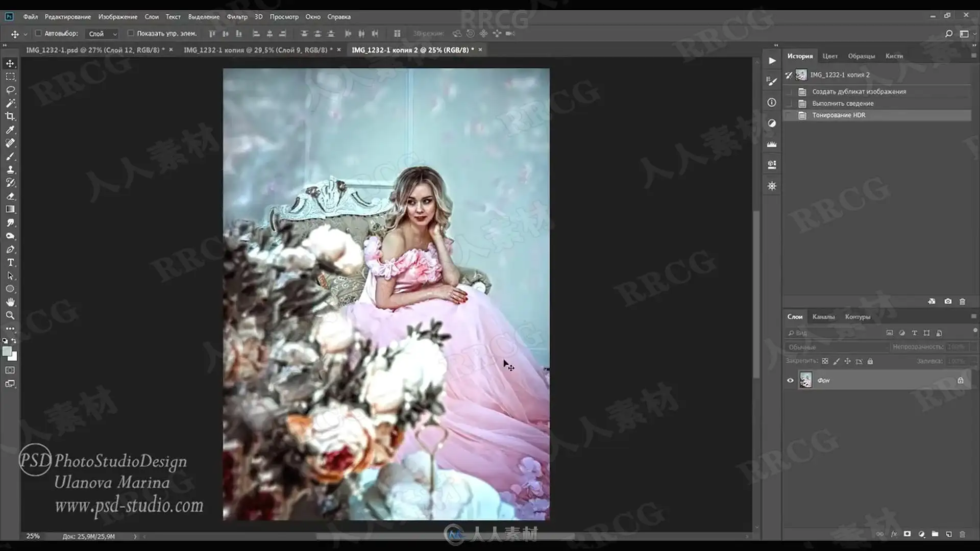Select the Lasso tool

[x=10, y=90]
